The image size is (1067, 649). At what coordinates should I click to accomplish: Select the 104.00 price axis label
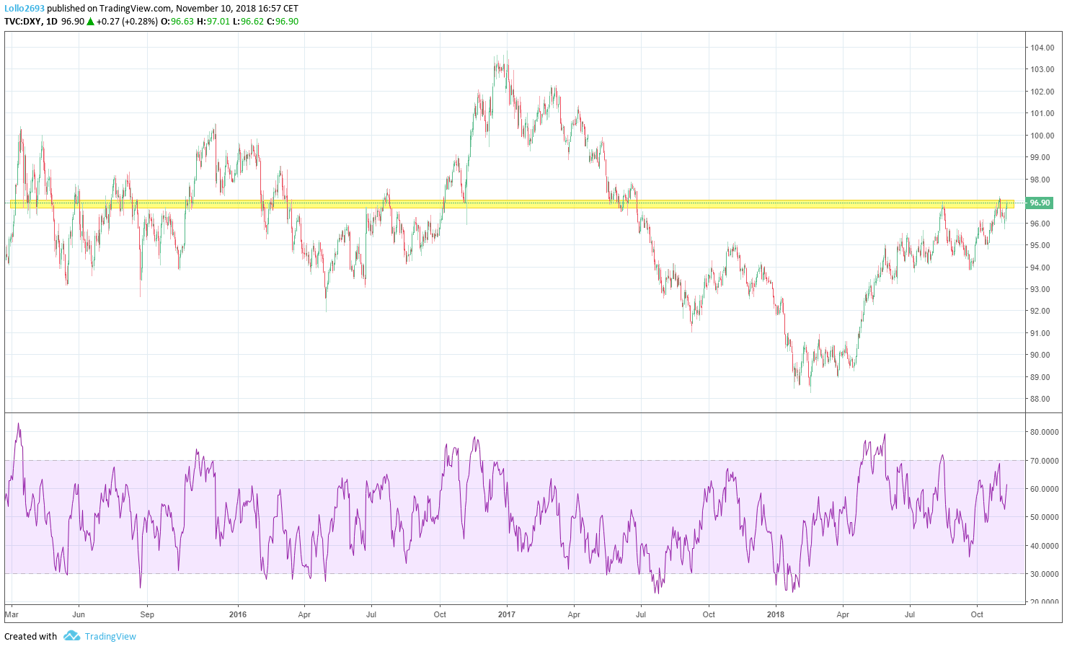[x=1042, y=48]
